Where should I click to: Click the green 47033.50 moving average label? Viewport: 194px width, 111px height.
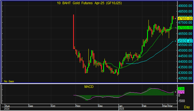185,28
